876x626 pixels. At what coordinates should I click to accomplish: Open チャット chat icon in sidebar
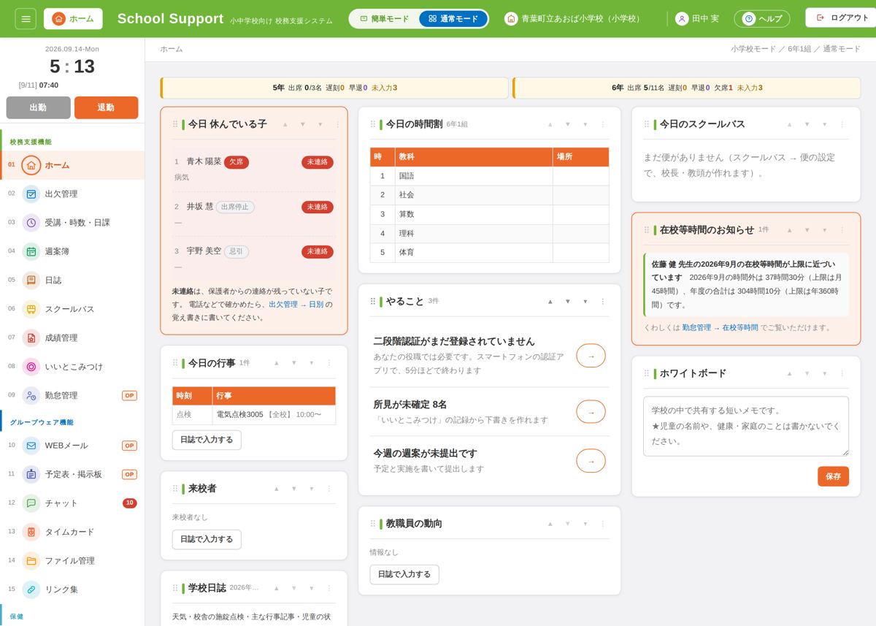[31, 503]
